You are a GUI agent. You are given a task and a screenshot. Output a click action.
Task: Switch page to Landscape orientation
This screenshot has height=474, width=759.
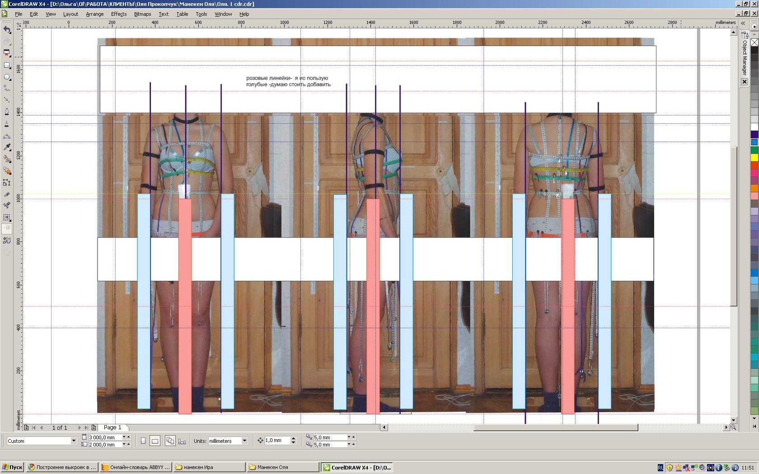155,441
